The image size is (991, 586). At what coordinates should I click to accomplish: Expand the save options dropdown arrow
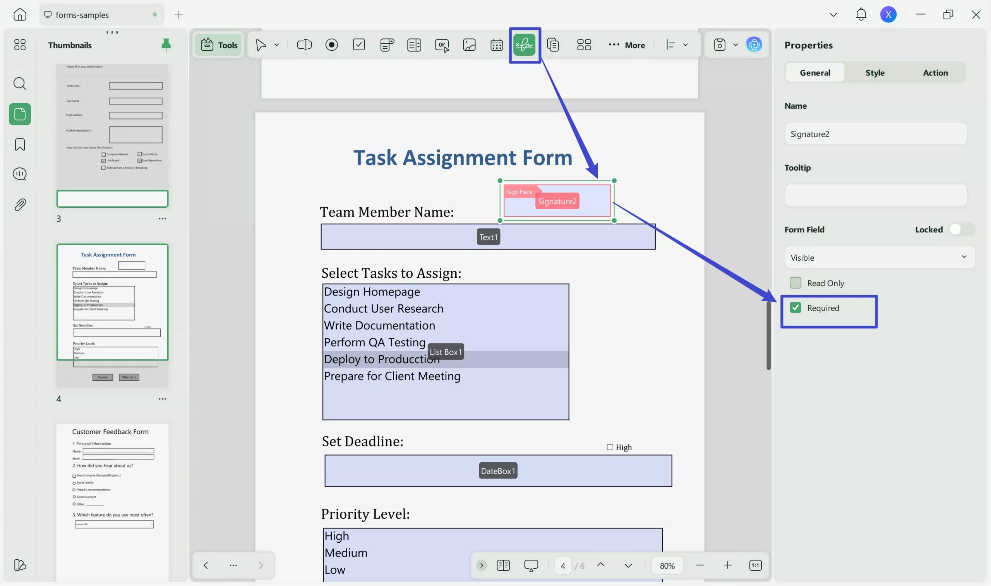[x=736, y=44]
